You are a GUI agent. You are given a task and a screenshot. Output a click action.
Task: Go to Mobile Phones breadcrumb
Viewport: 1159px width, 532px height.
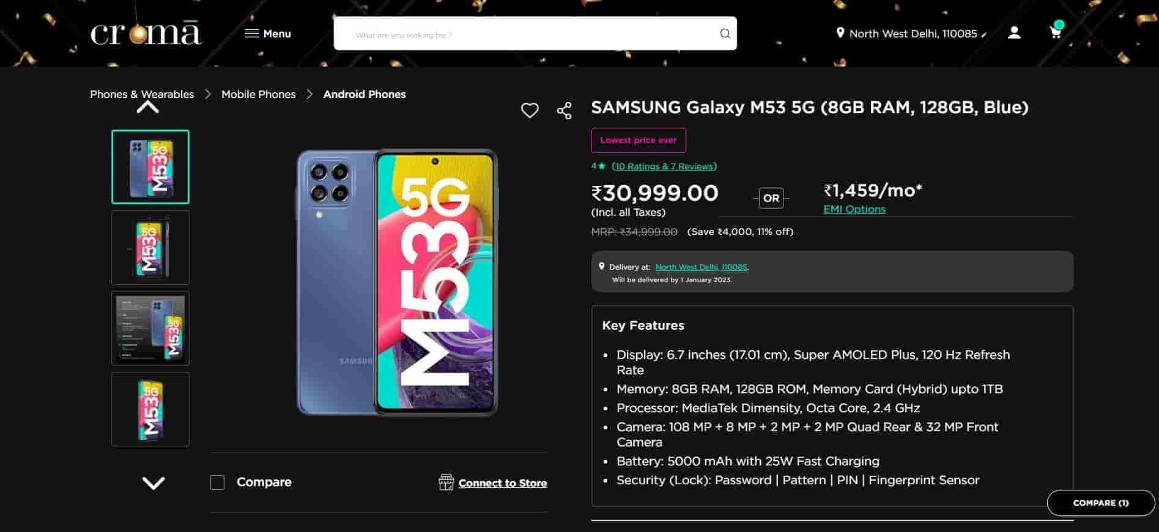click(x=258, y=94)
